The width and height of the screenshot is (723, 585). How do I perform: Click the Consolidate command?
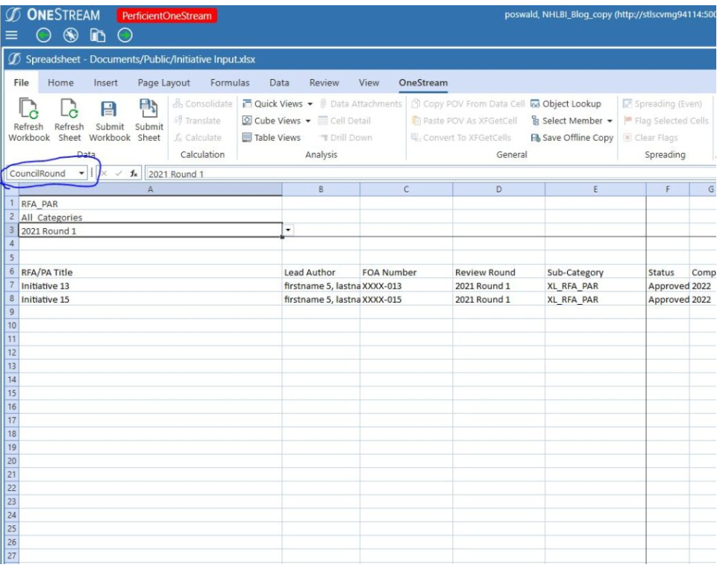pyautogui.click(x=203, y=104)
